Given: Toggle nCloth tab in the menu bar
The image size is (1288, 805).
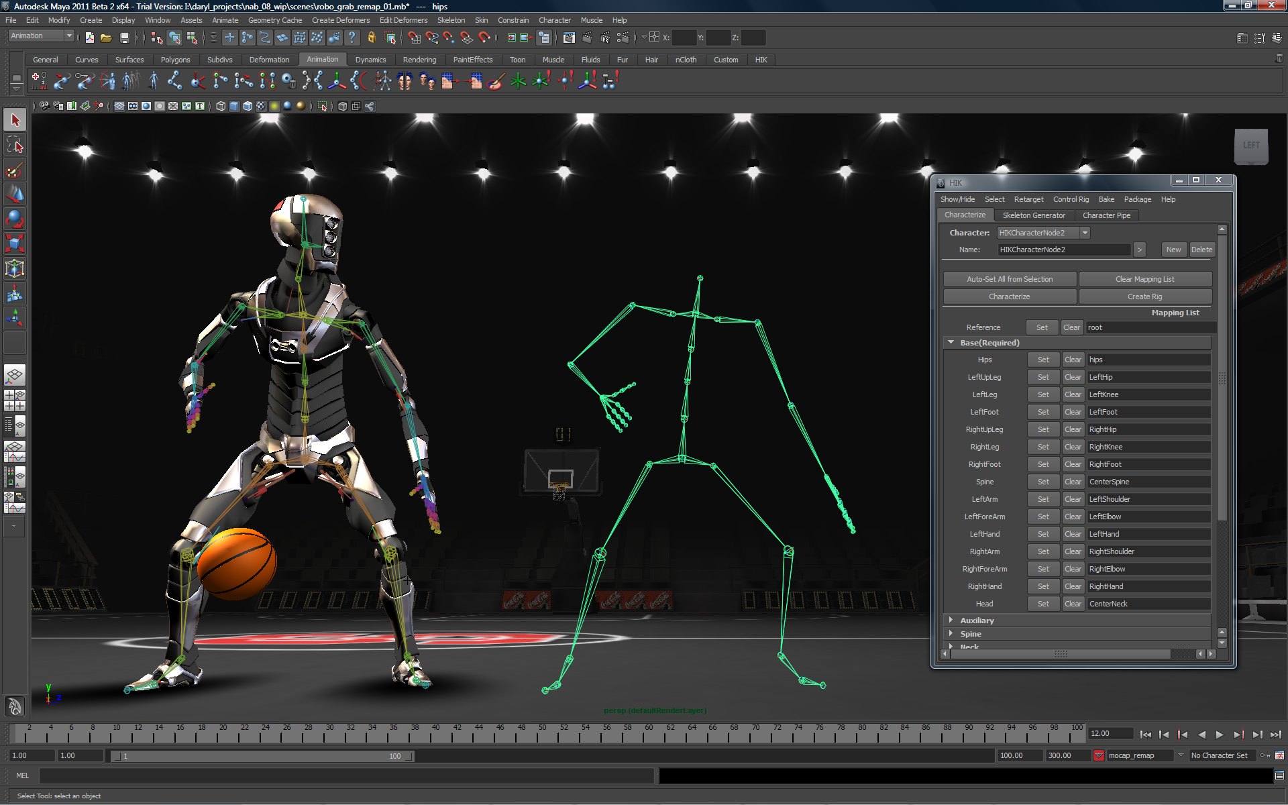Looking at the screenshot, I should point(686,59).
